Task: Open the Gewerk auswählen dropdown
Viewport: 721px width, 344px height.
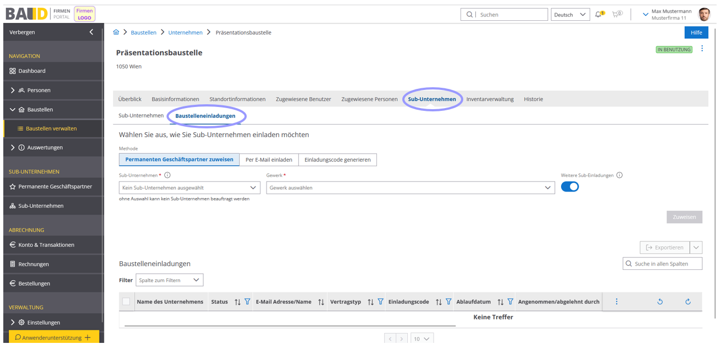Action: [x=410, y=188]
